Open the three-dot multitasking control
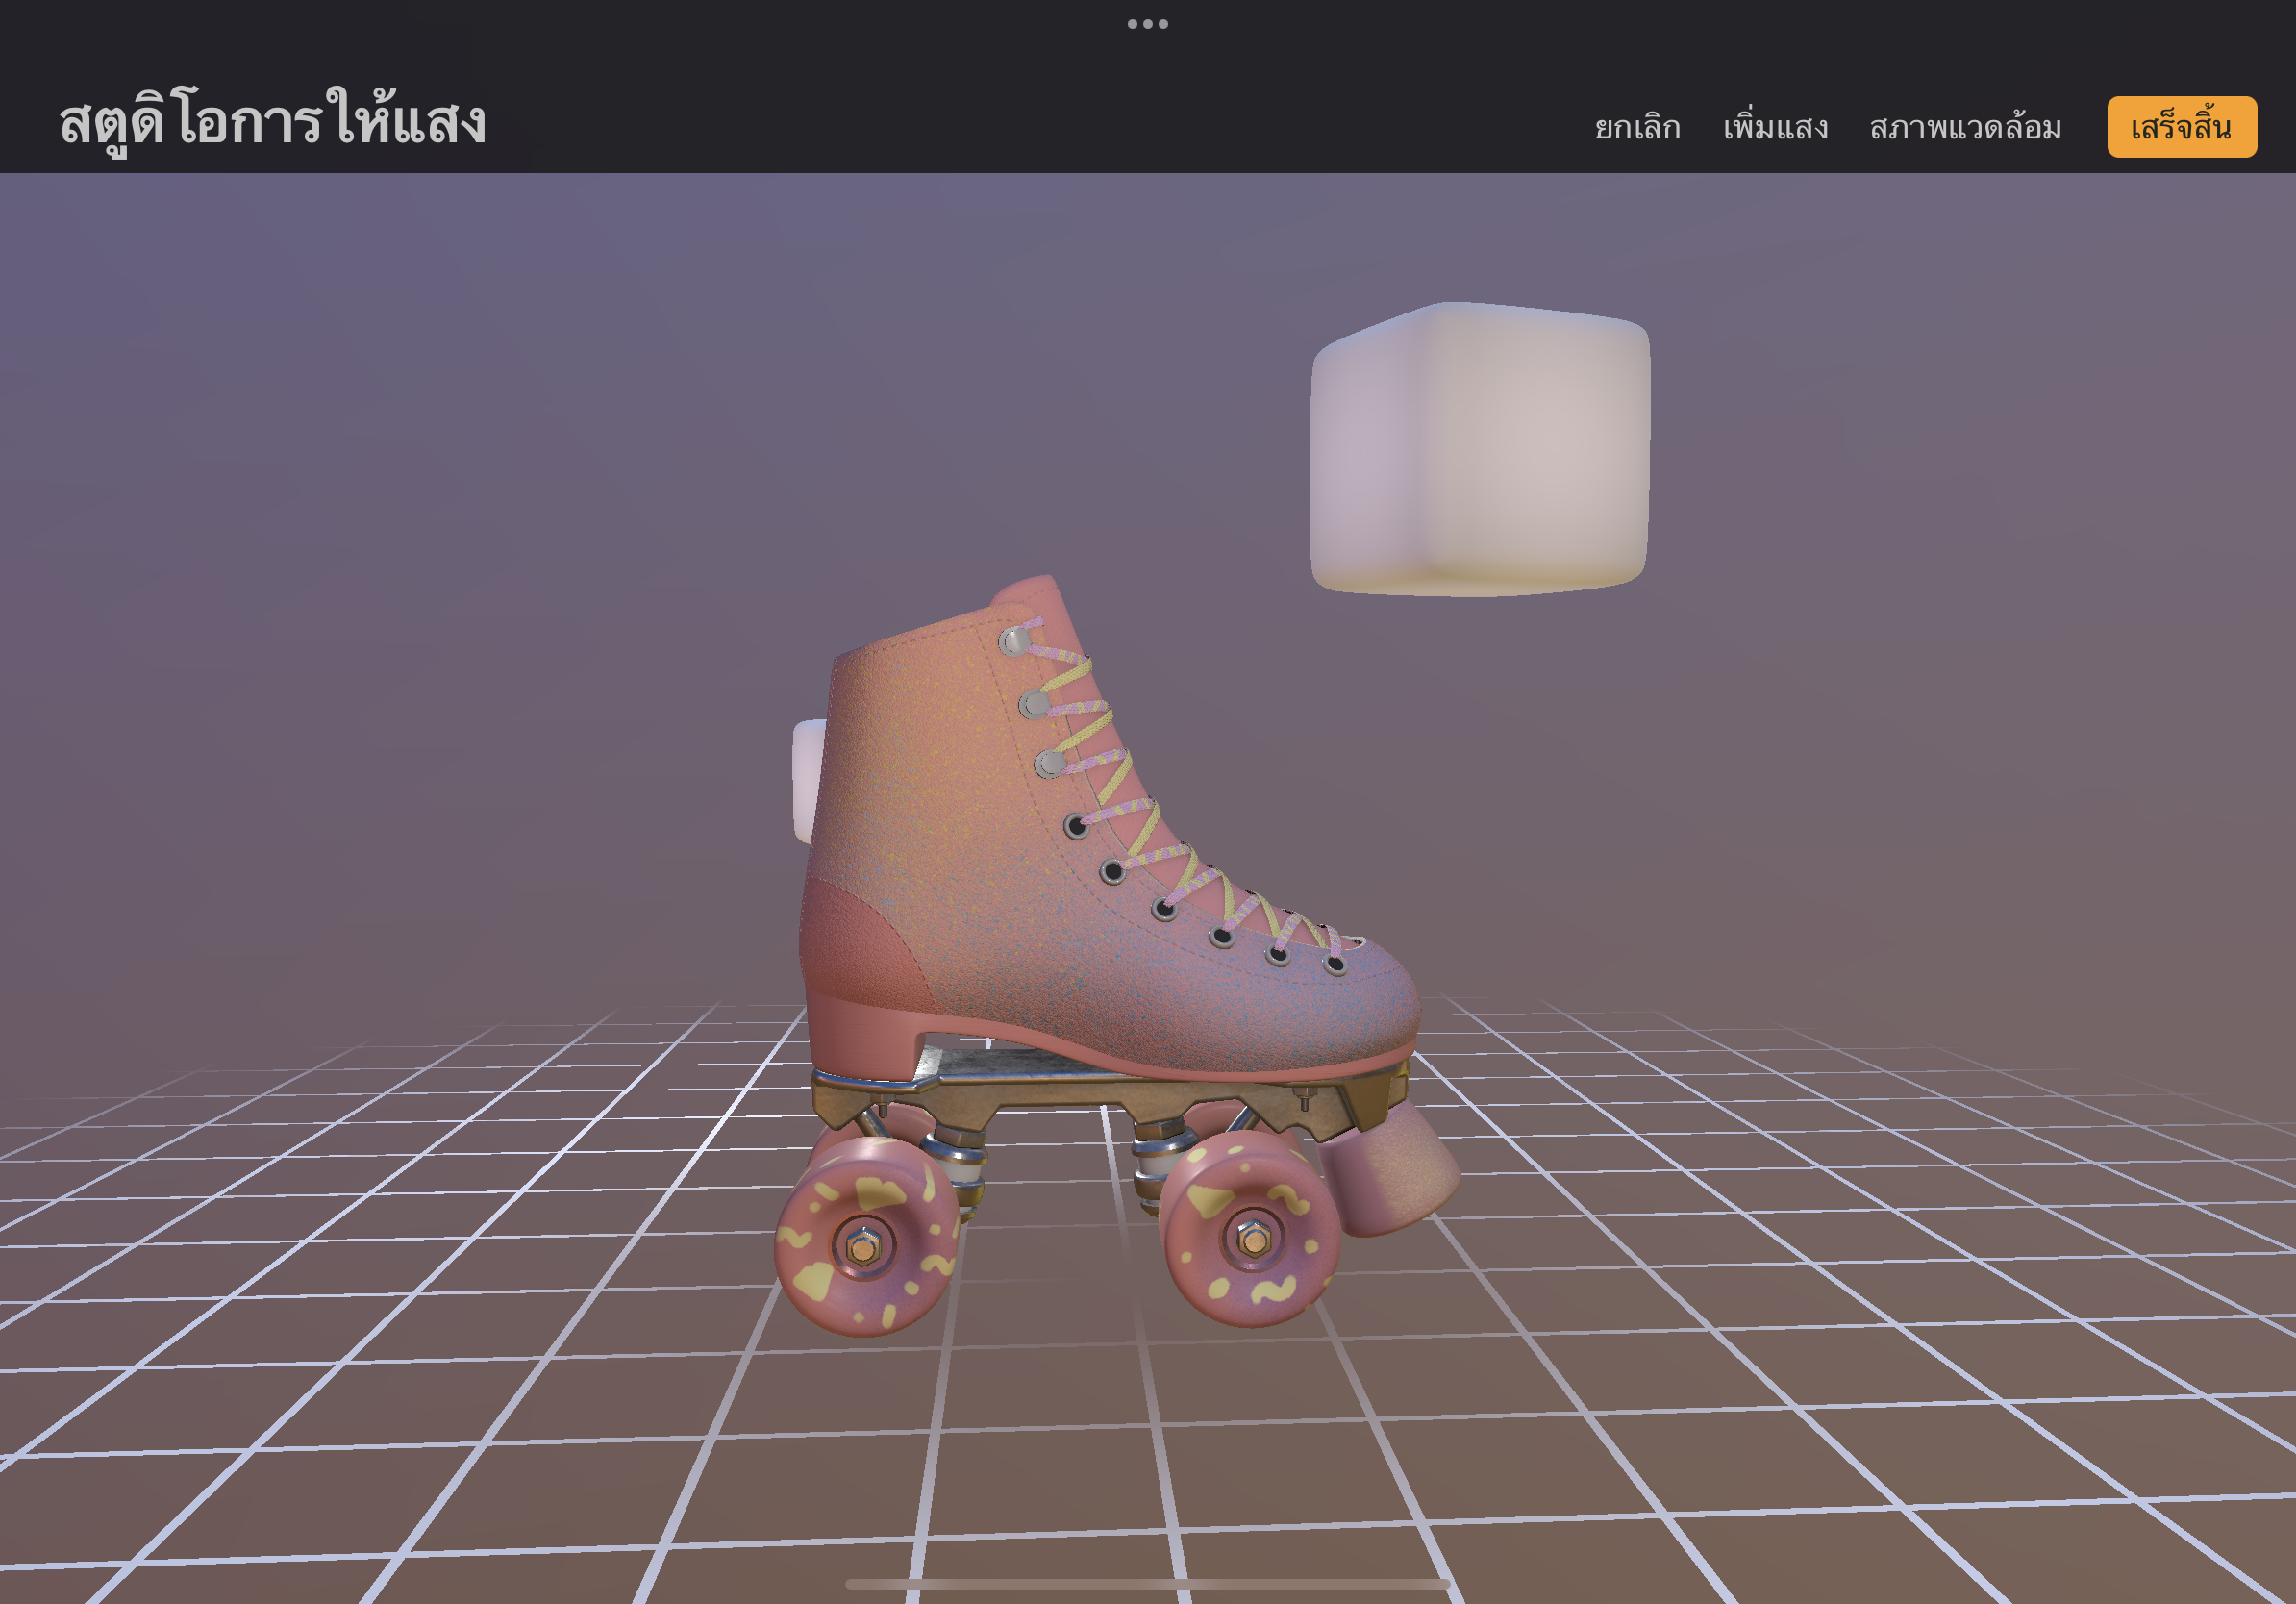 point(1147,24)
